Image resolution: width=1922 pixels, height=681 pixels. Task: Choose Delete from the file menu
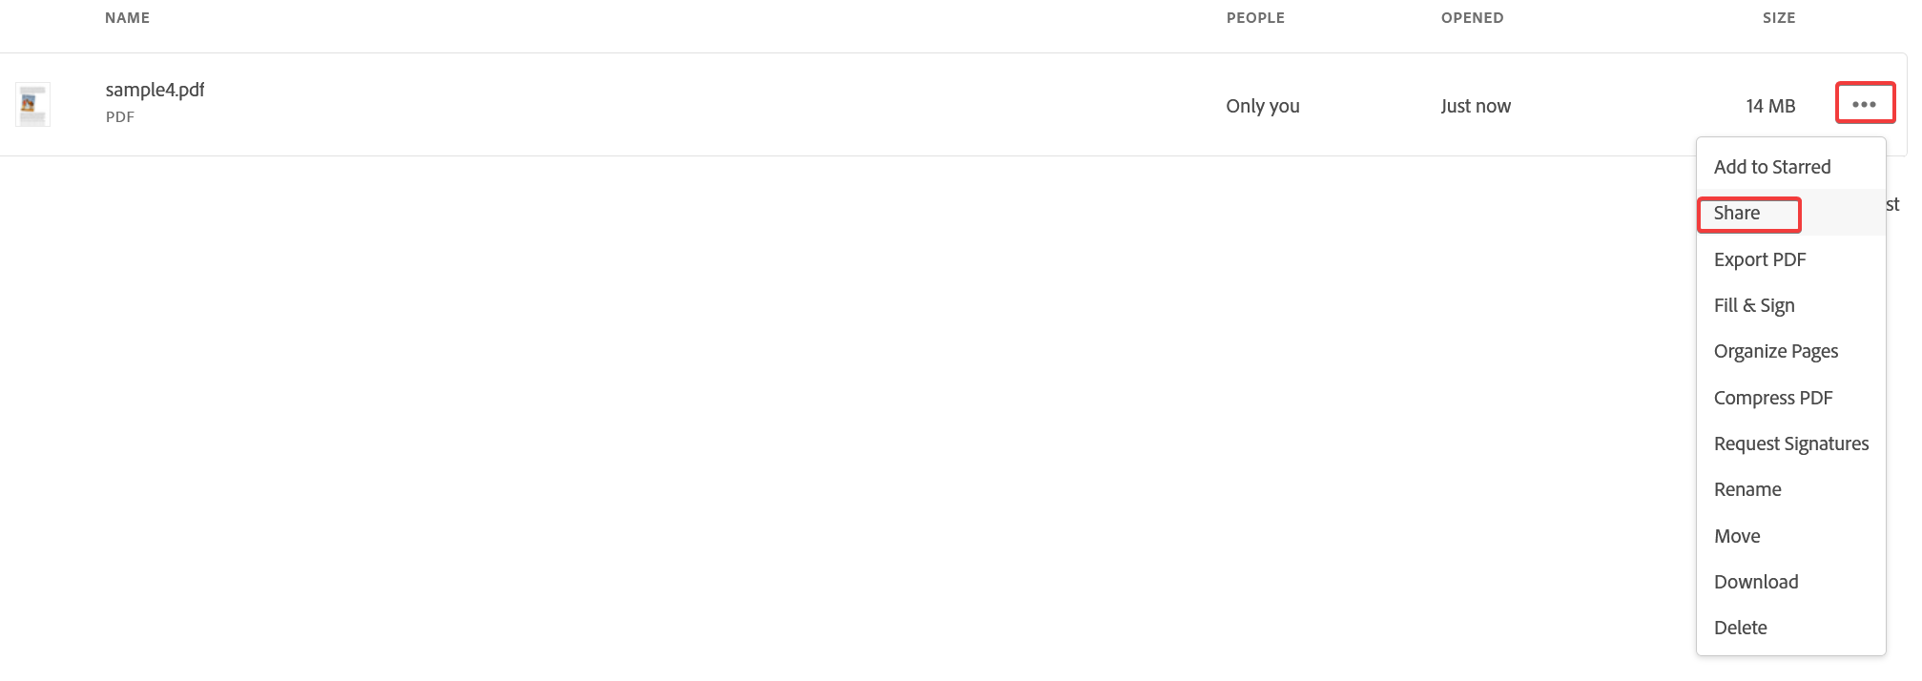pos(1740,628)
